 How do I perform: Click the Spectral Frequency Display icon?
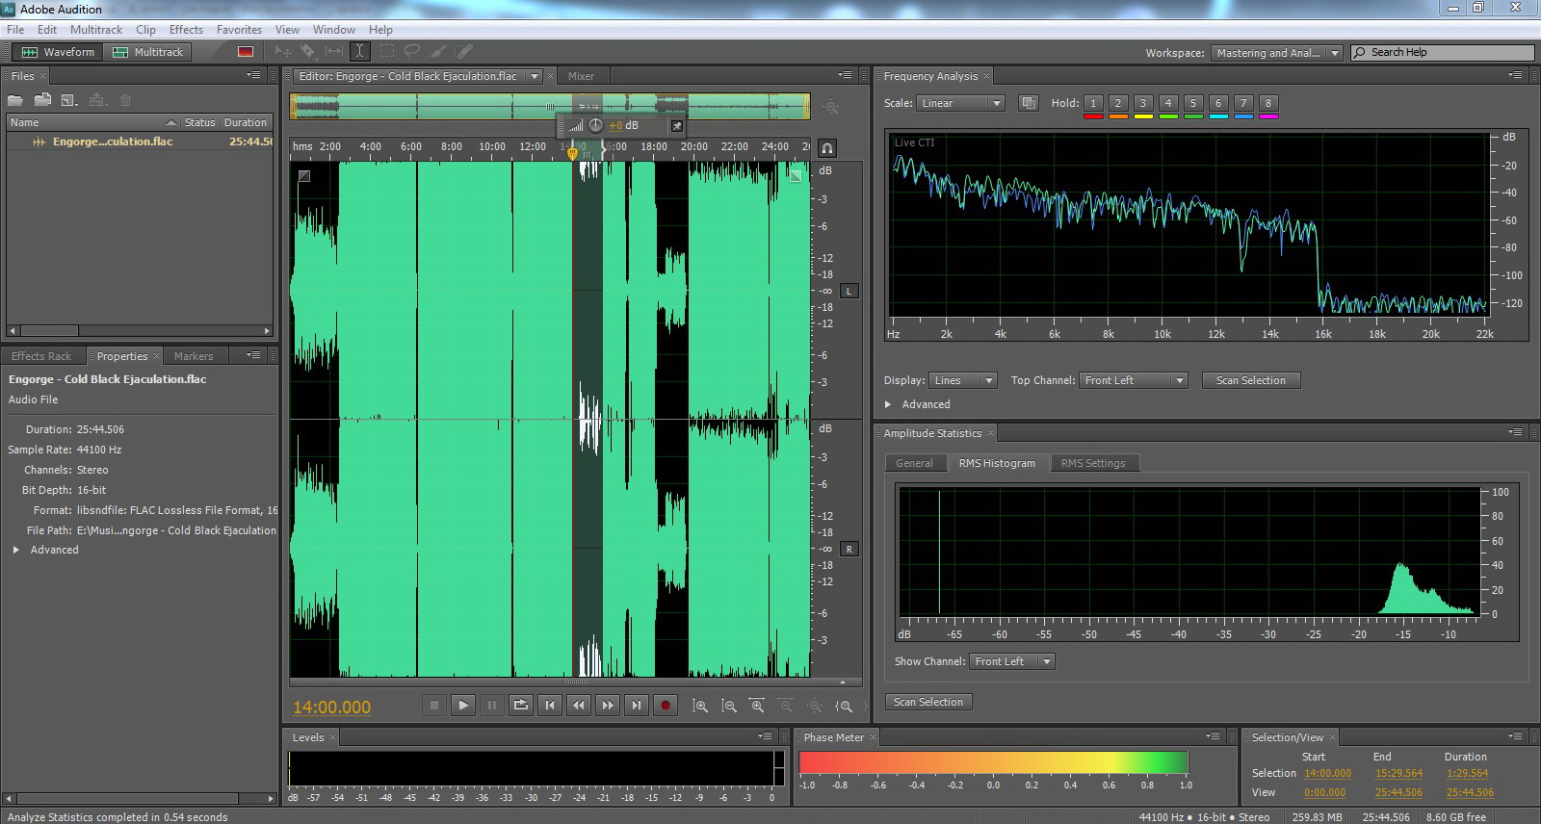246,52
